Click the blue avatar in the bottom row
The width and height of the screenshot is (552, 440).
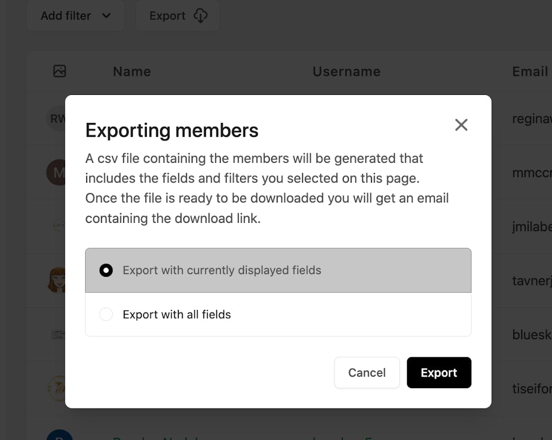(58, 436)
